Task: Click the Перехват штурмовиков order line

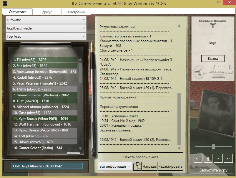Action: (x=119, y=107)
